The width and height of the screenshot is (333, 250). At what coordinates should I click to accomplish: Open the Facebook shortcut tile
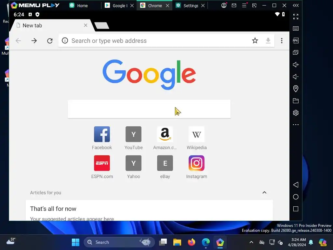(x=102, y=138)
